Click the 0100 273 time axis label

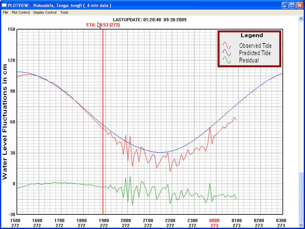tap(237, 223)
